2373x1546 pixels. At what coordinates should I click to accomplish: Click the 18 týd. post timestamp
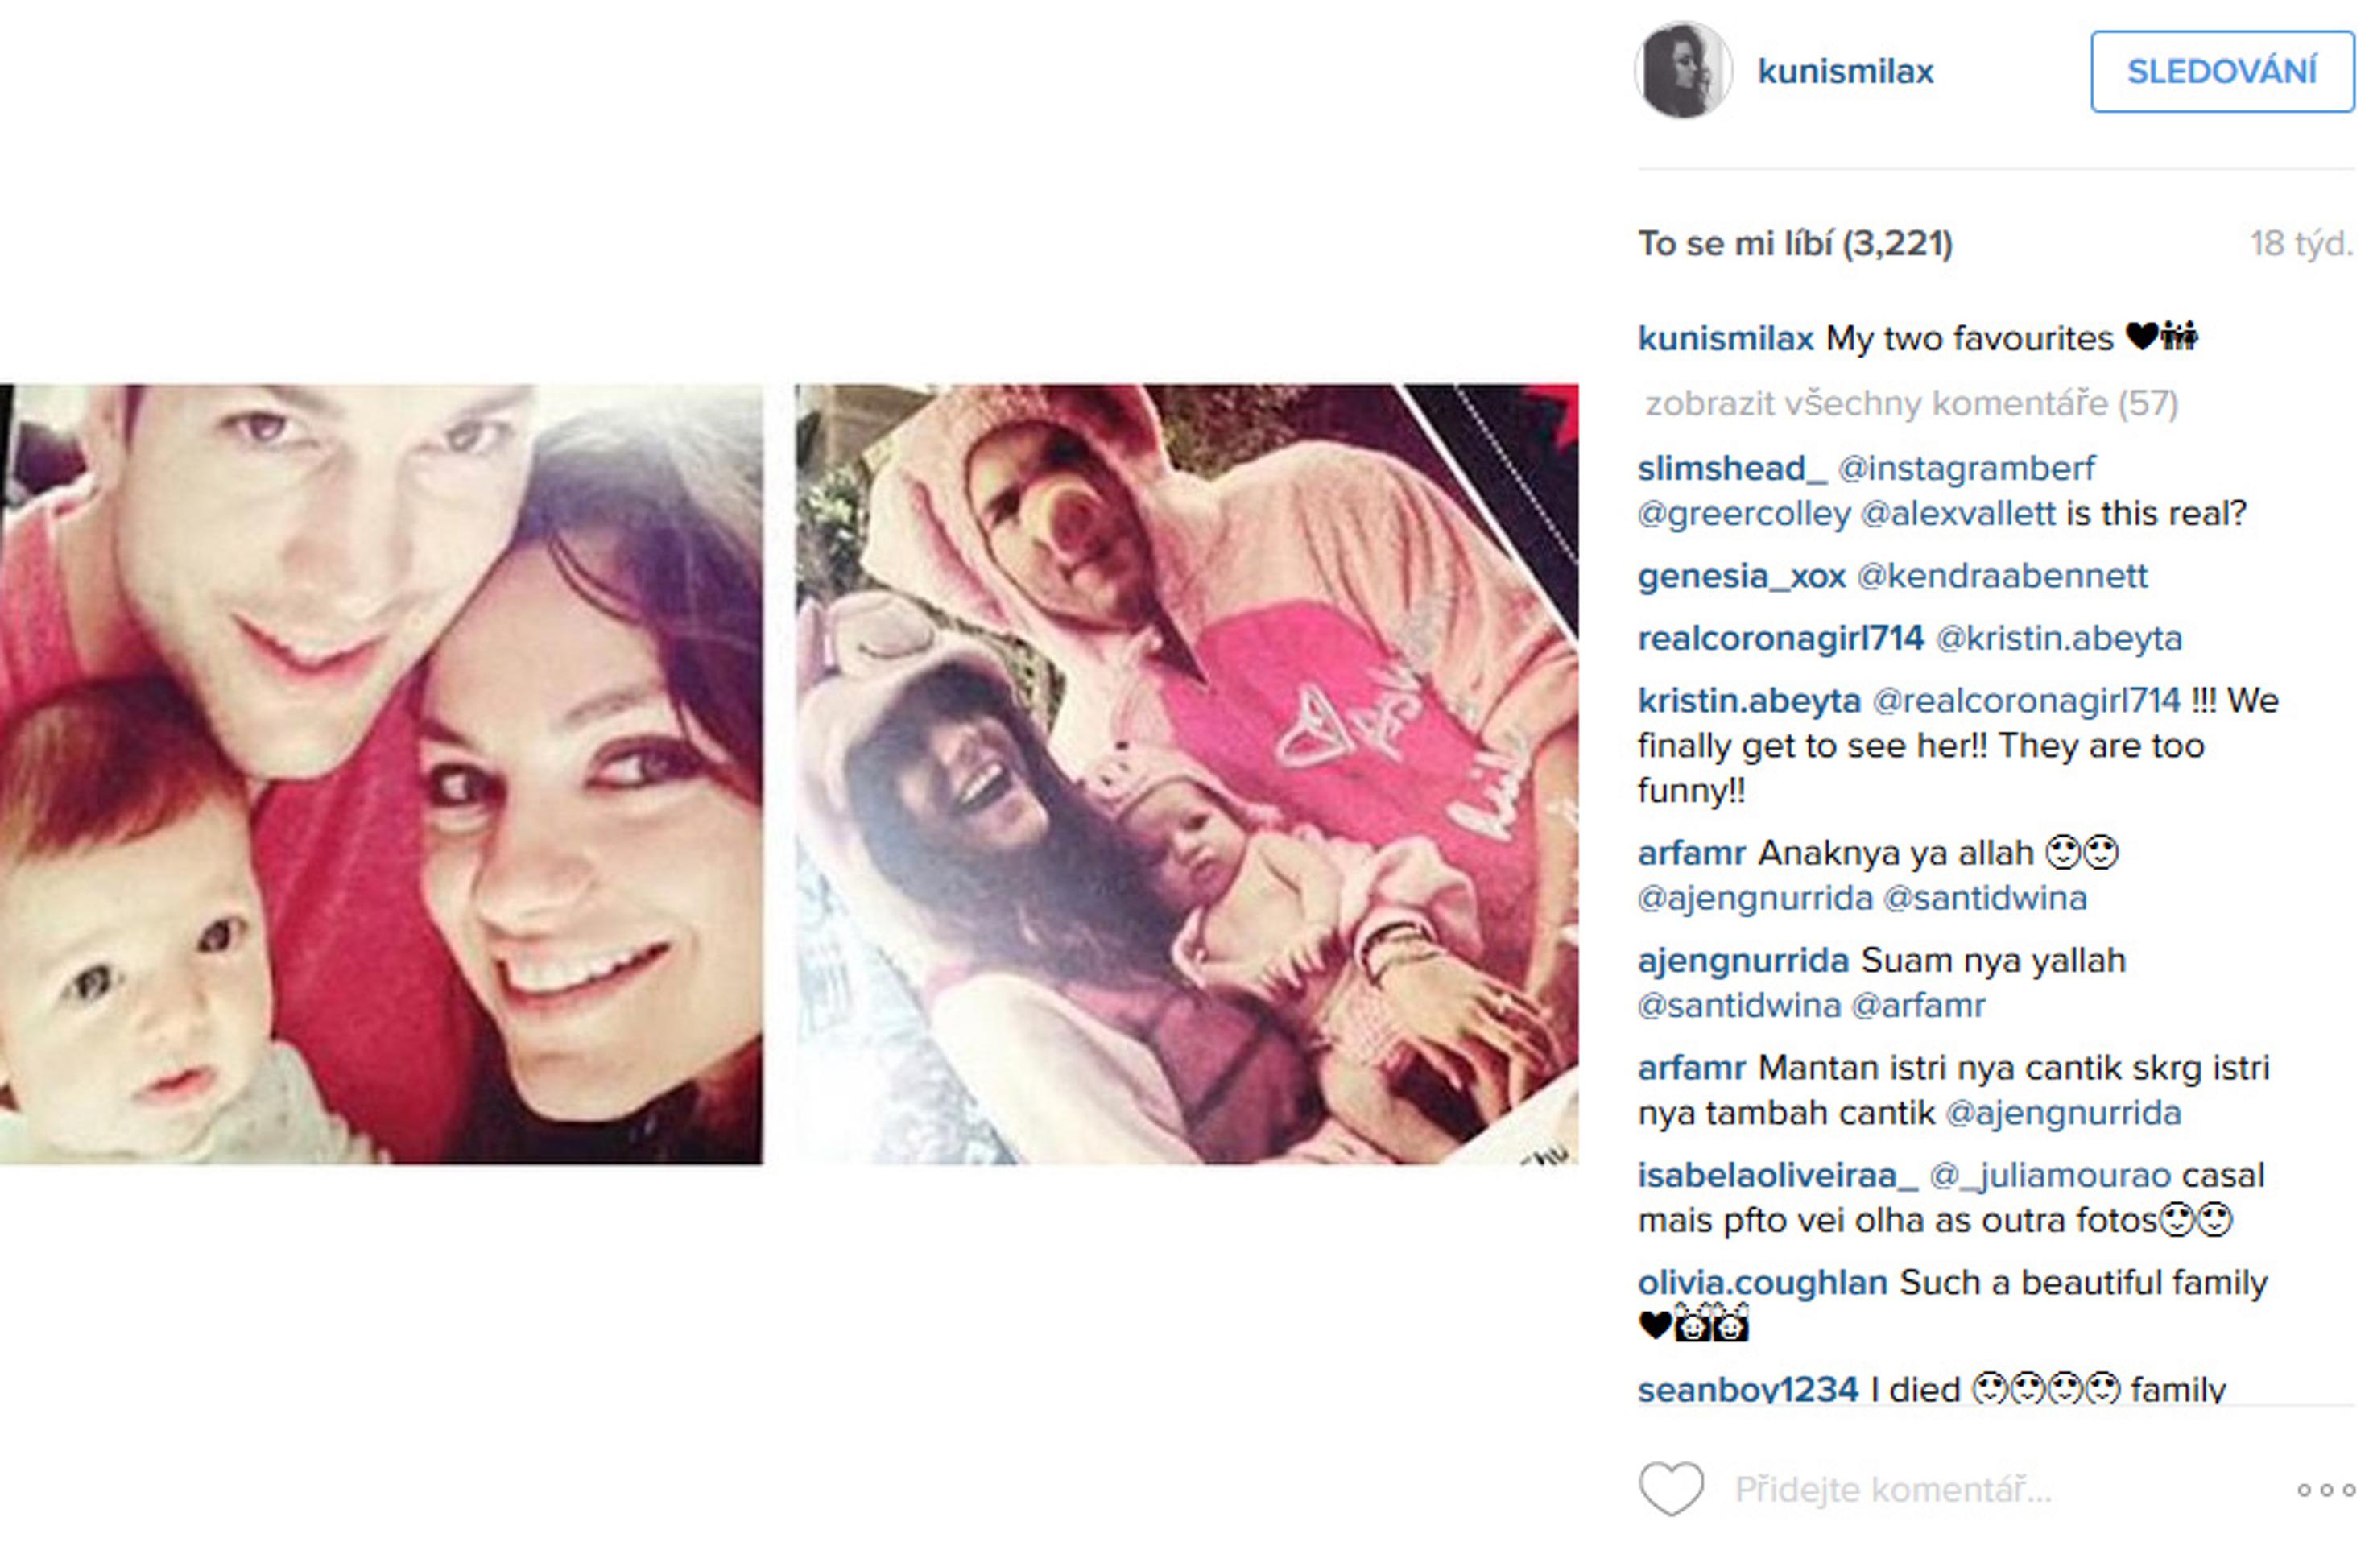click(2301, 243)
